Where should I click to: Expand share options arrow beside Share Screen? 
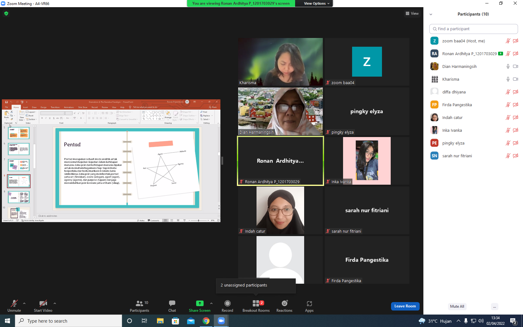coord(211,303)
